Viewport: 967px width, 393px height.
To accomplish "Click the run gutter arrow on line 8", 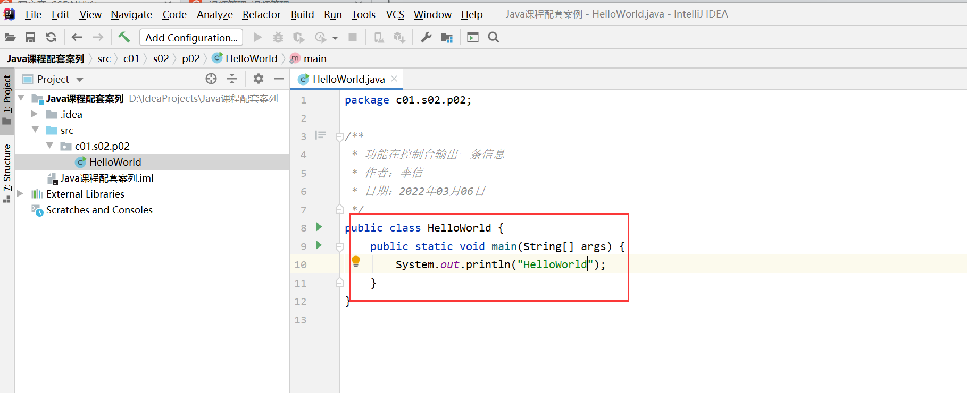I will (319, 227).
